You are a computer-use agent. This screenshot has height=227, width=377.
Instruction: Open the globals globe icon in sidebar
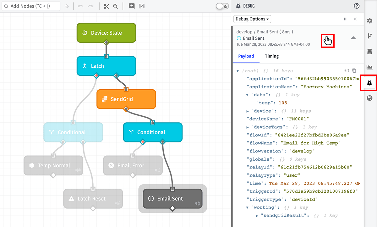tap(370, 98)
